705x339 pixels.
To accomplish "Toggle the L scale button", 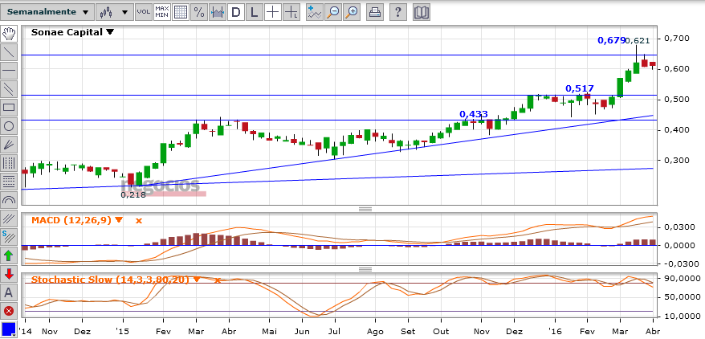I will (255, 12).
